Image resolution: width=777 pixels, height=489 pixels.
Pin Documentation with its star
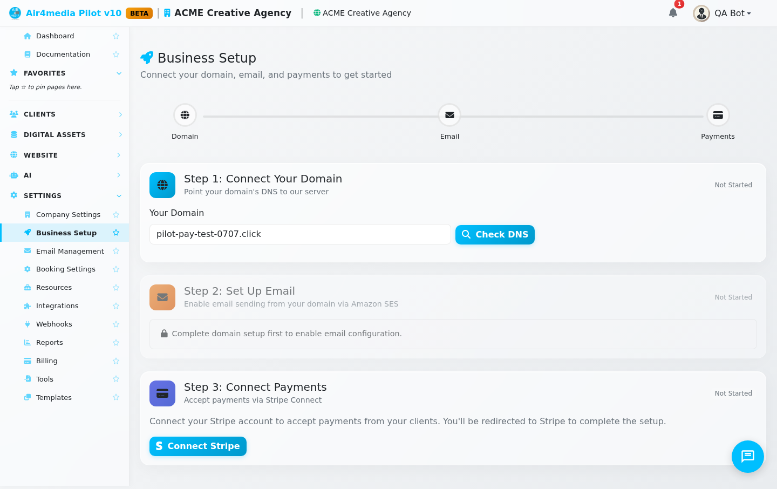point(116,55)
